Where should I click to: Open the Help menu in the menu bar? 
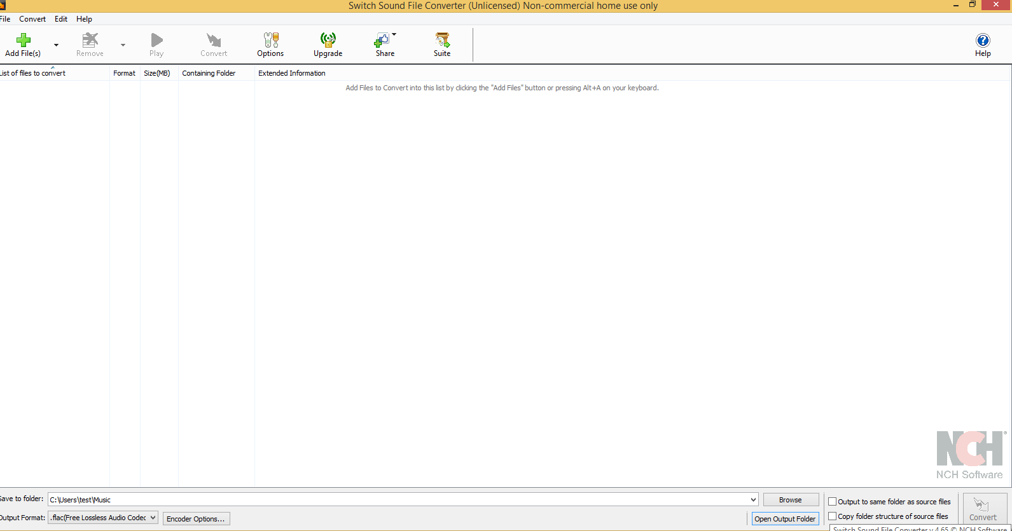pos(85,19)
